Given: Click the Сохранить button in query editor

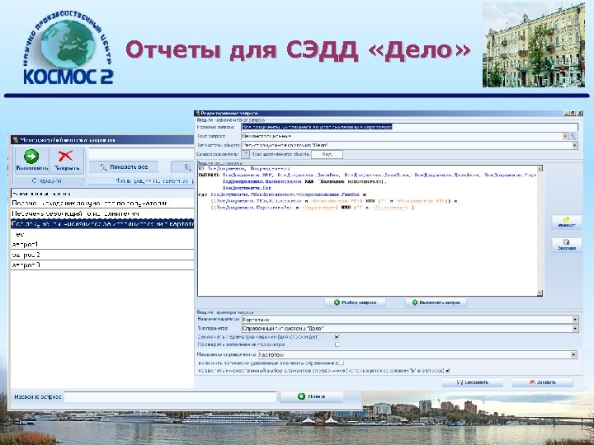Looking at the screenshot, I should click(x=473, y=382).
